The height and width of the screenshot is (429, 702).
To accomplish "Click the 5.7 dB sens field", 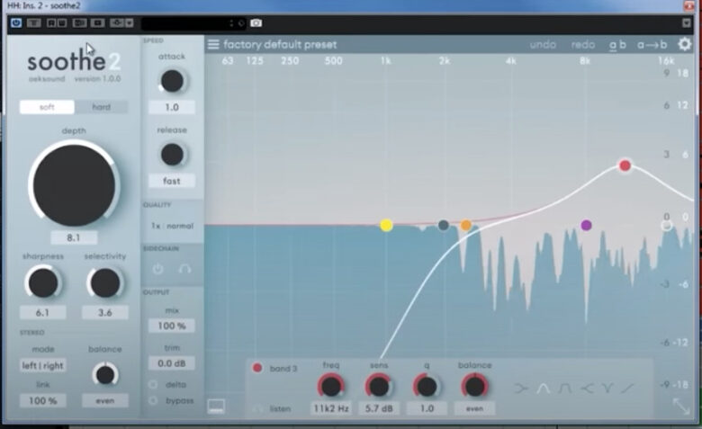I will [379, 408].
